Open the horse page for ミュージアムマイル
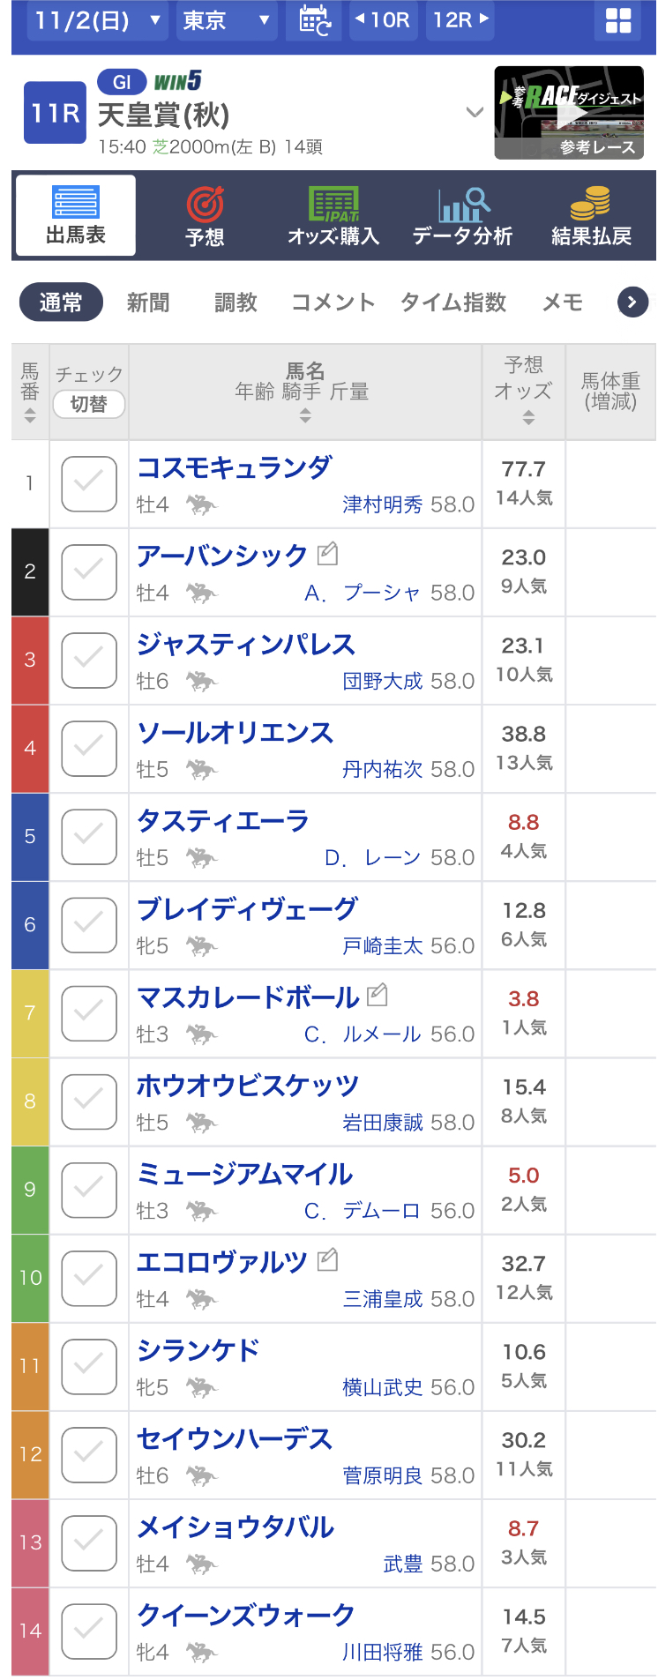The height and width of the screenshot is (1680, 658). click(x=245, y=1174)
